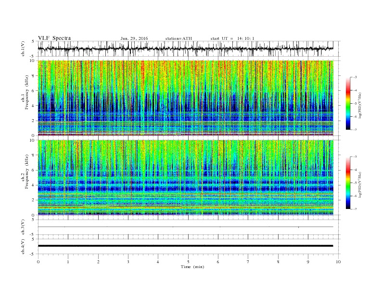
Task: Click the ch.1 frequency tick label "8"
Action: 34,76
